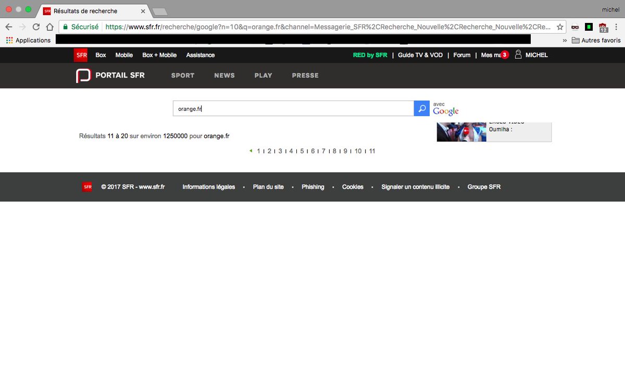Viewport: 625px width, 390px height.
Task: Open the PLAY section
Action: pyautogui.click(x=263, y=76)
